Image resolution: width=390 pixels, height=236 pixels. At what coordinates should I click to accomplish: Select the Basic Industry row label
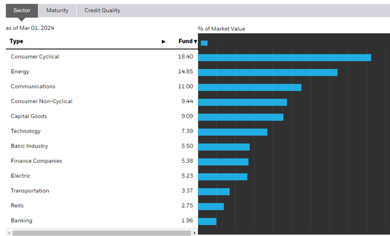click(29, 146)
